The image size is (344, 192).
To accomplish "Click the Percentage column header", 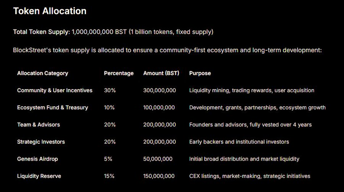I will tap(118, 73).
